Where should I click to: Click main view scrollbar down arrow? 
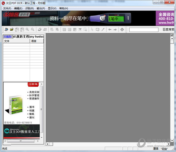point(172,140)
